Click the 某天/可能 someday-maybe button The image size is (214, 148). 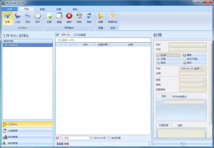[194, 59]
